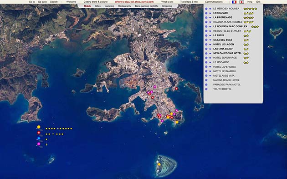287x179 pixels.
Task: Open the Communications menu
Action: click(x=214, y=2)
